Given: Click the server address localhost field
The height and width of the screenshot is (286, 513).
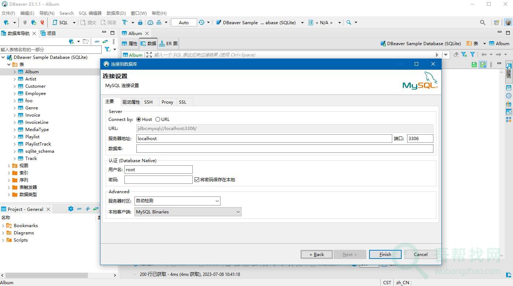Looking at the screenshot, I should [x=264, y=138].
